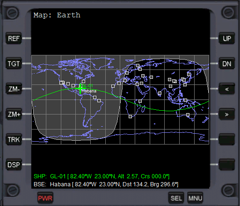Click the blank button below the > button
The width and height of the screenshot is (240, 206).
pyautogui.click(x=227, y=139)
